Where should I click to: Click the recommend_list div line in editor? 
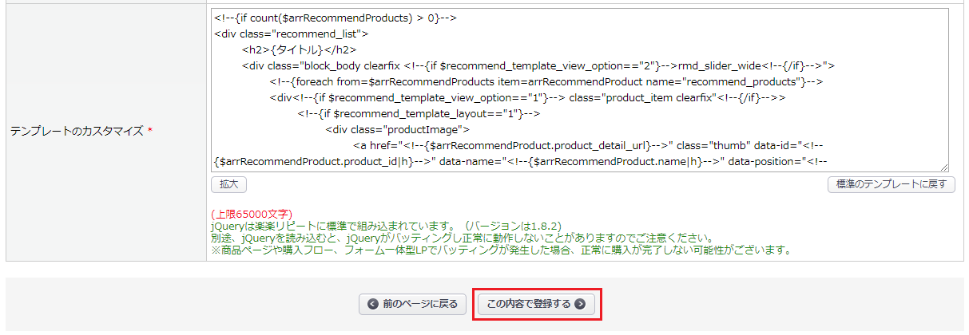point(291,33)
